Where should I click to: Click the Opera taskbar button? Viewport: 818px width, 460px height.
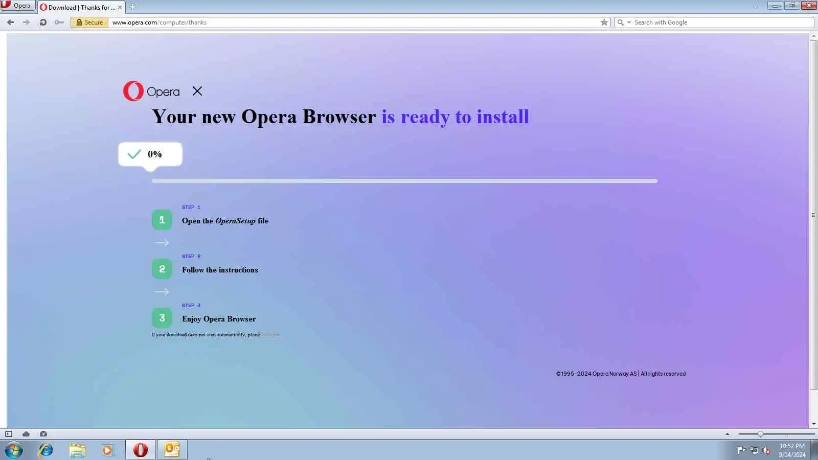[x=141, y=450]
